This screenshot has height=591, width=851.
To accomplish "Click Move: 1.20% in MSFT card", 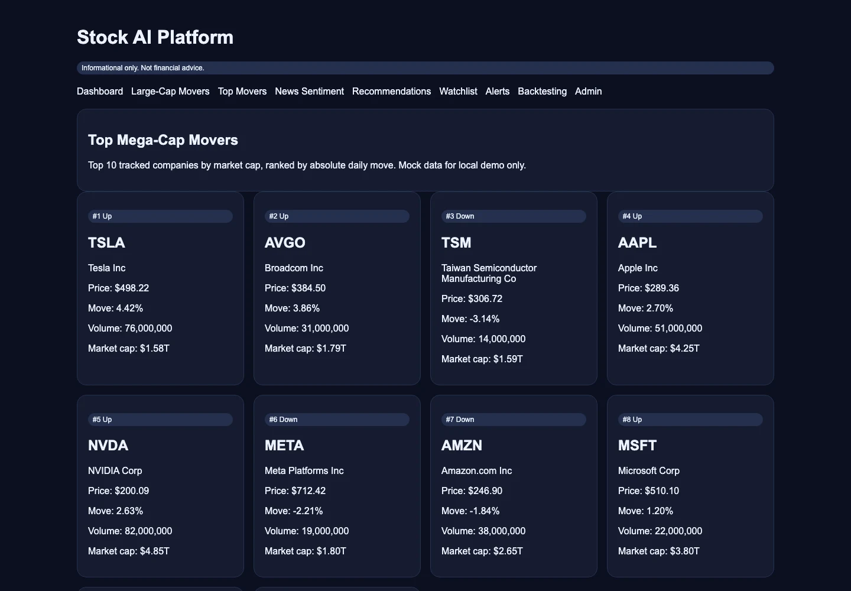I will (646, 511).
